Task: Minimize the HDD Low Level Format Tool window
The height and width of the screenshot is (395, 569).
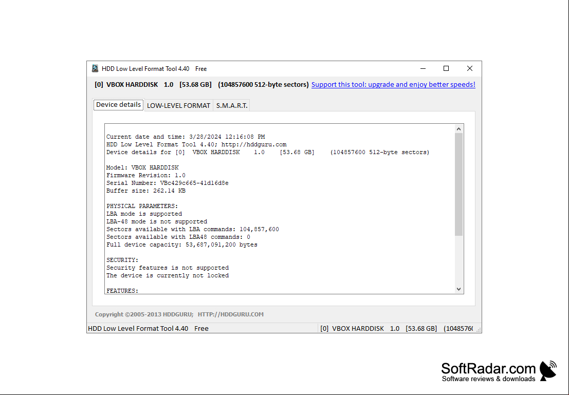Action: coord(423,68)
